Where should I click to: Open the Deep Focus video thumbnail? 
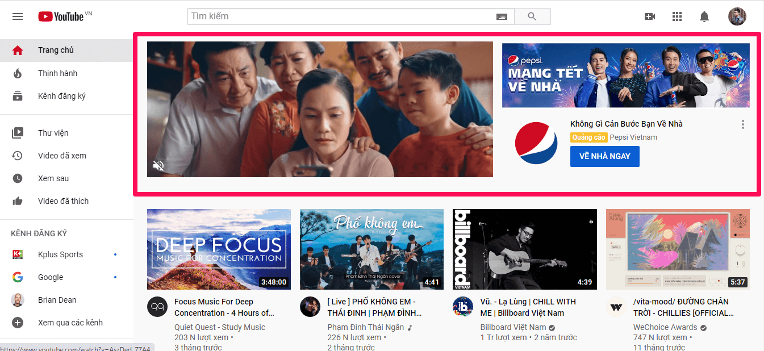(x=219, y=249)
